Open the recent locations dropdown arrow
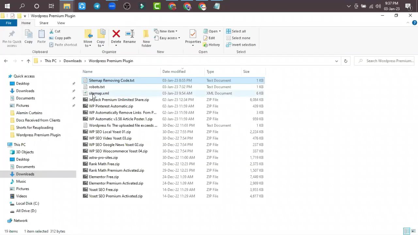The image size is (418, 235). click(x=22, y=61)
